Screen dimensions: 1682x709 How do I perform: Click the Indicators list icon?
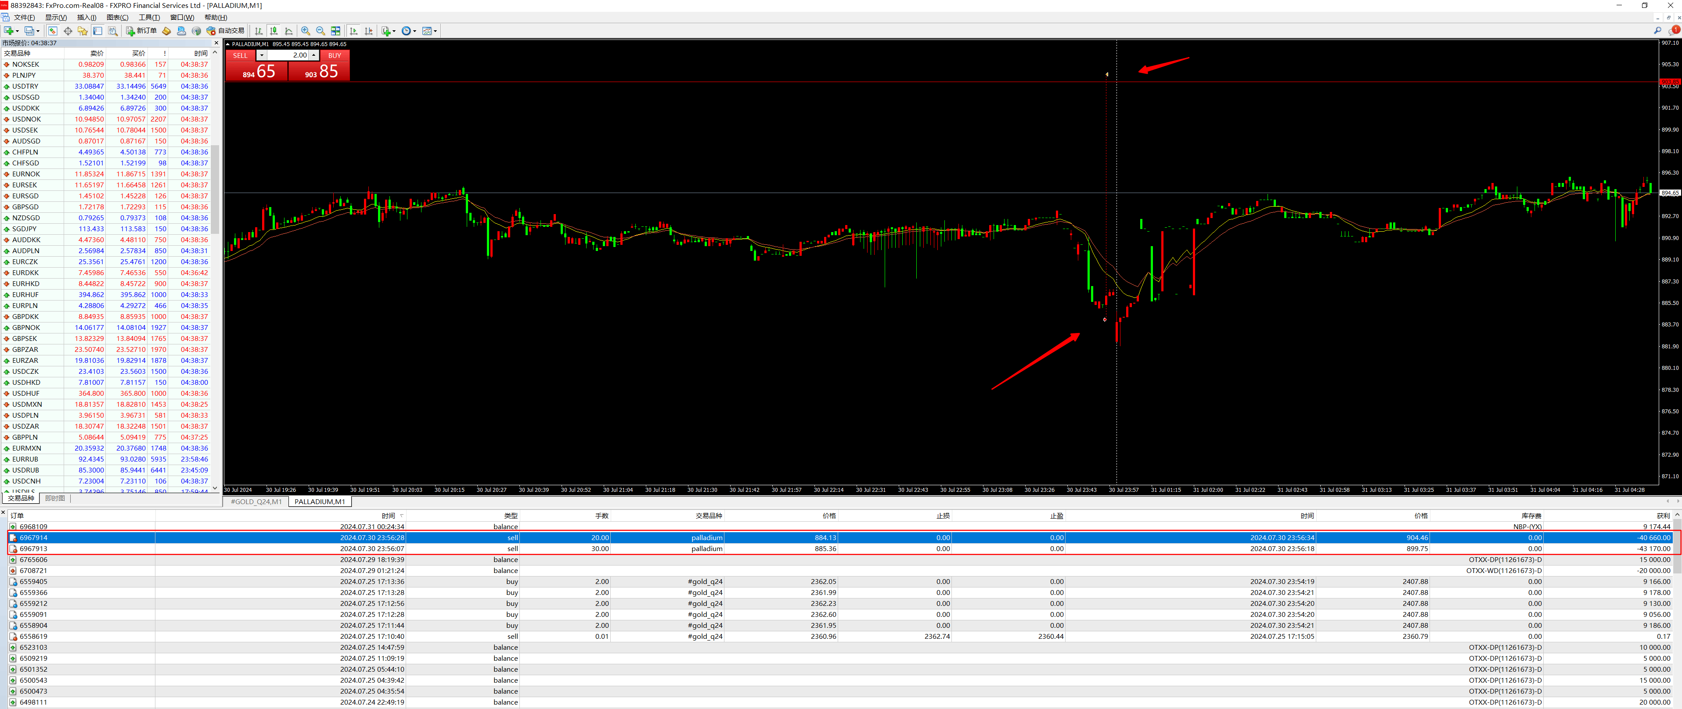tap(386, 31)
